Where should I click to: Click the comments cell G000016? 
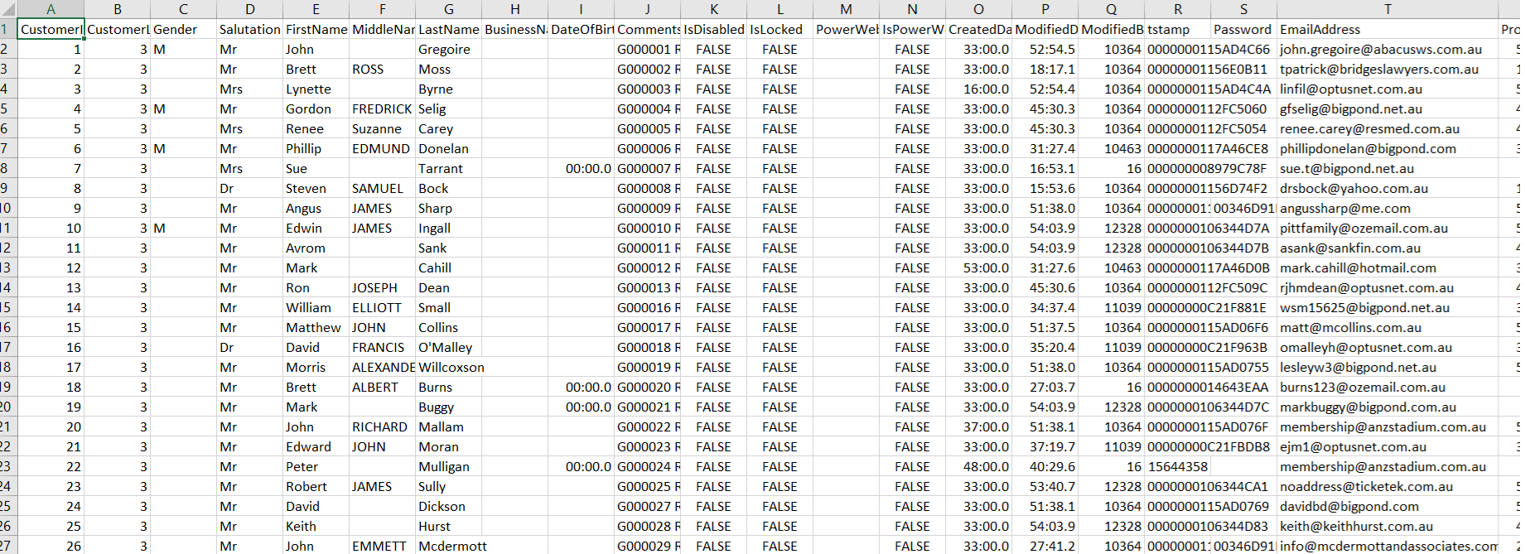pyautogui.click(x=646, y=307)
